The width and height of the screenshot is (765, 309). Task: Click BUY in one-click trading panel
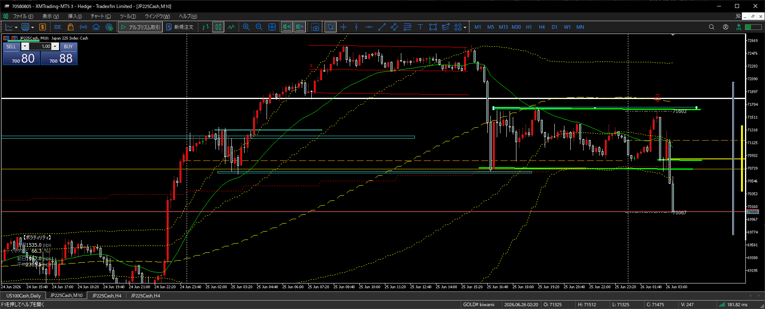(x=68, y=46)
